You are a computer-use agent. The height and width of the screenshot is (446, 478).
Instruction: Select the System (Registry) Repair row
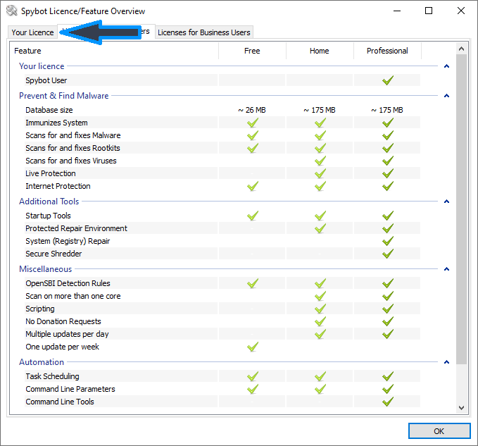click(222, 241)
